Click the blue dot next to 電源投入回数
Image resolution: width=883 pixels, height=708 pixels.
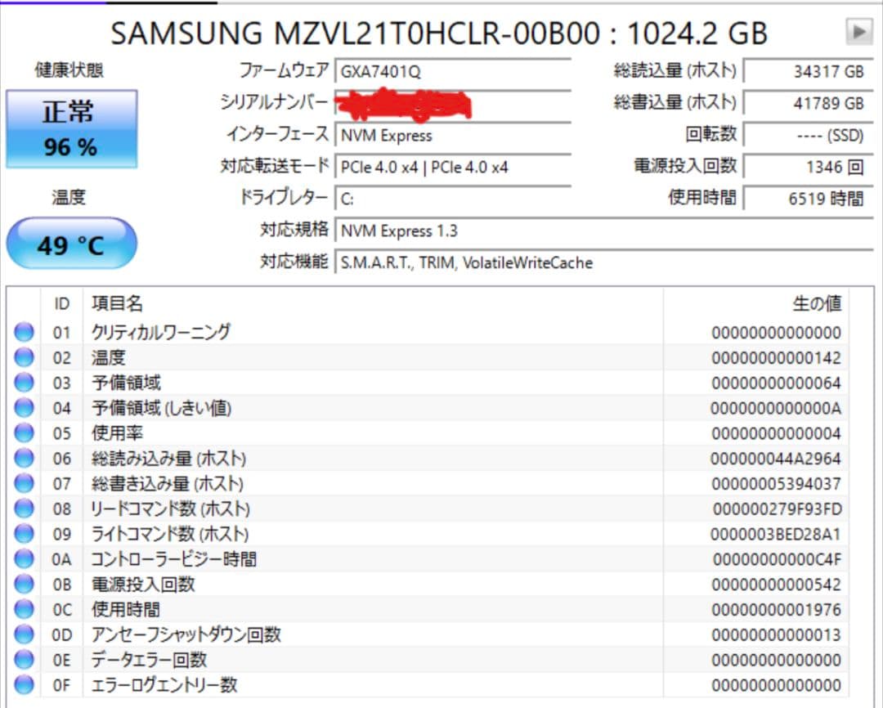click(x=25, y=584)
